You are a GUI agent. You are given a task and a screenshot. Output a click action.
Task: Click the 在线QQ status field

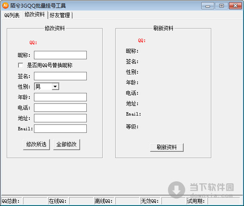click(x=81, y=201)
